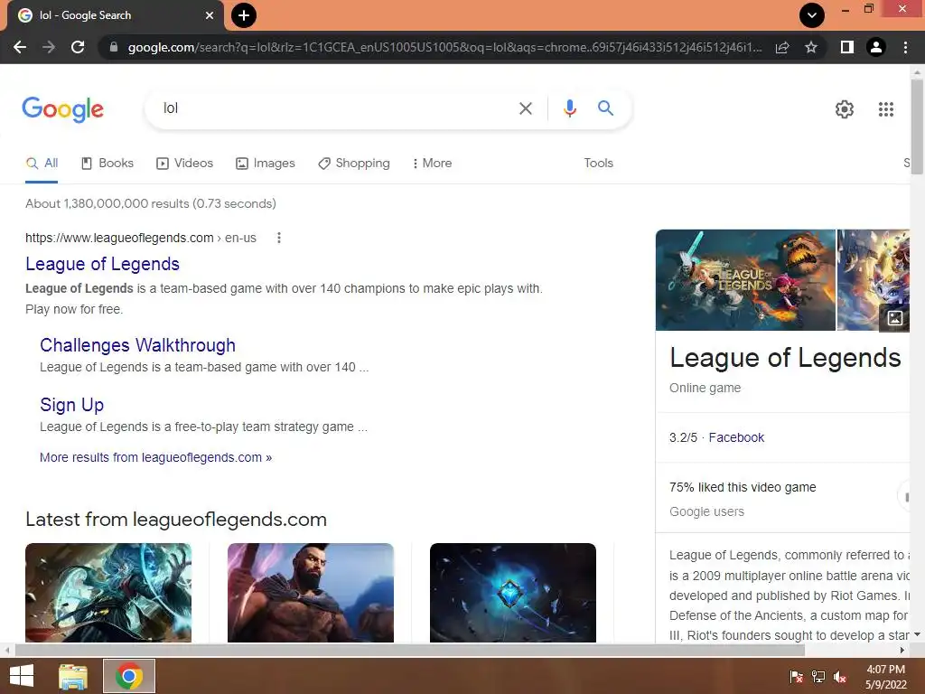
Task: Click the blue search magnifier button
Action: (x=605, y=108)
